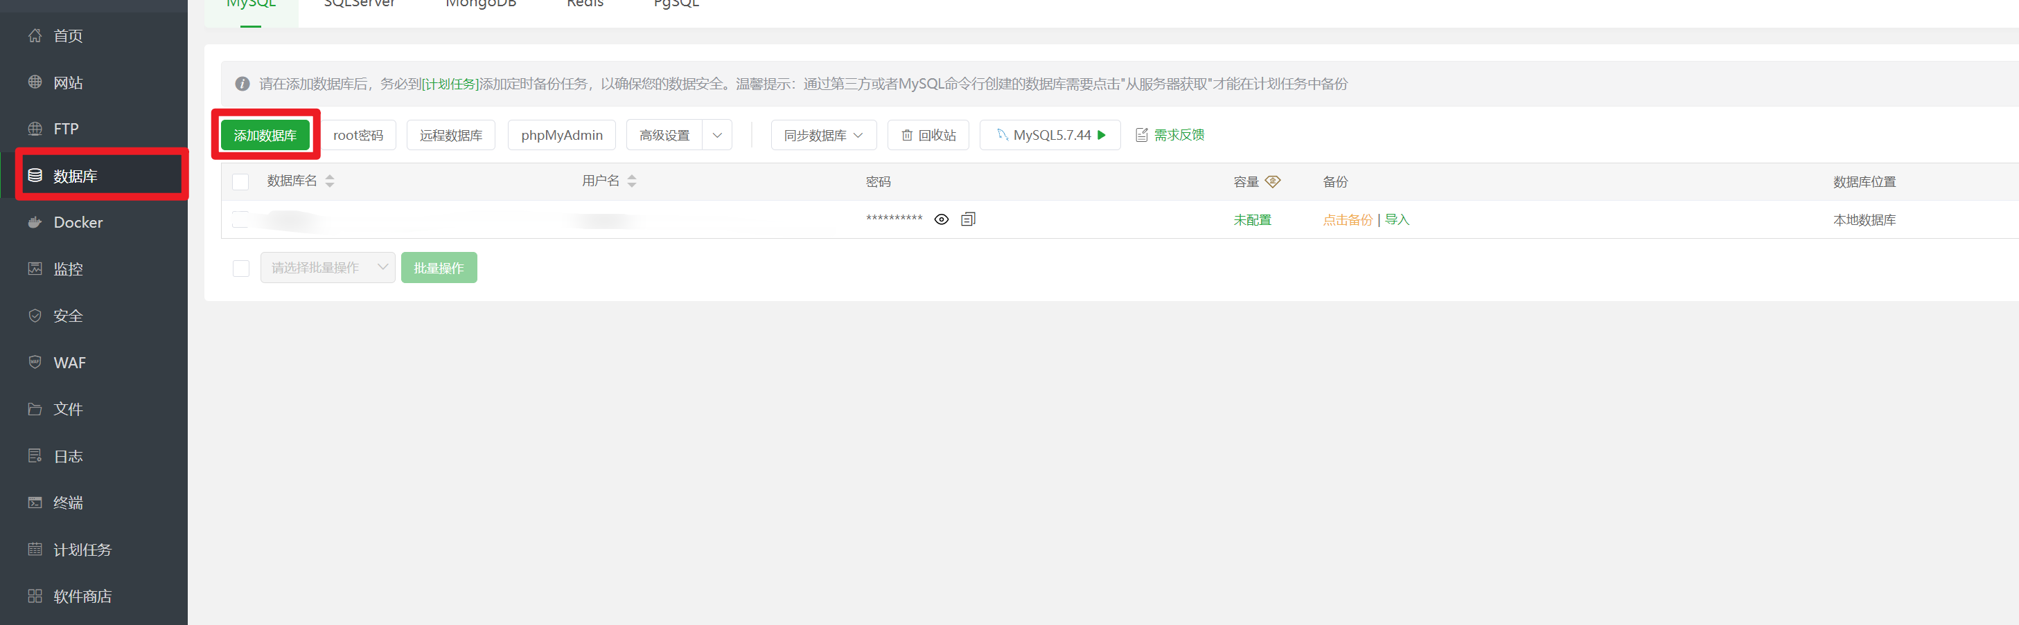
Task: Click the globe icon beside 网站
Action: pyautogui.click(x=35, y=82)
